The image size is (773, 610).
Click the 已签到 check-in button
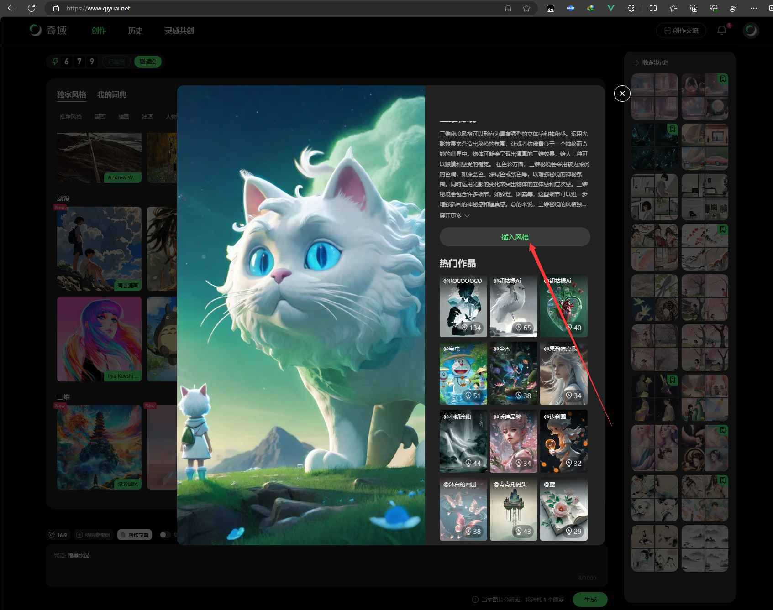(x=116, y=62)
